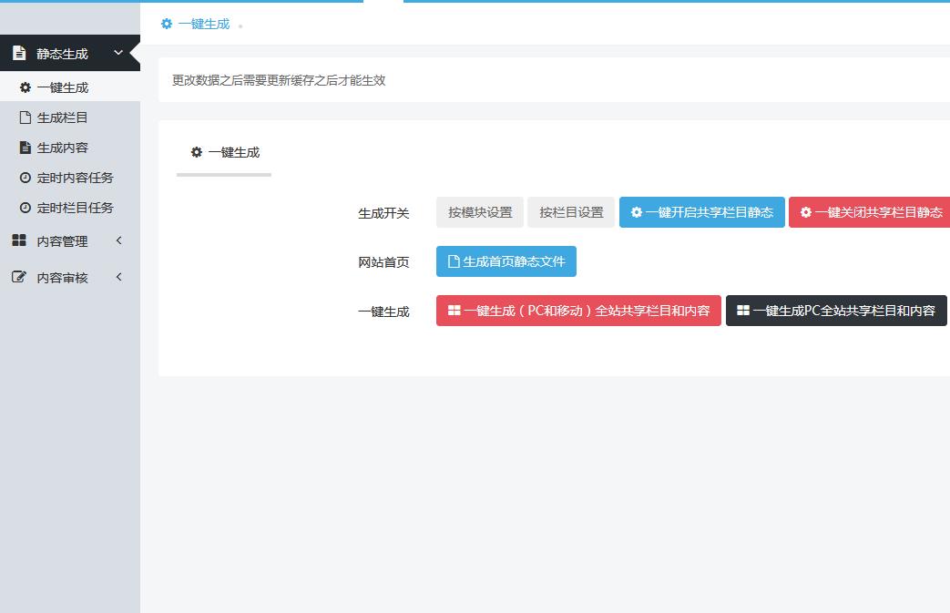Select the 一键生成 tab in the panel

click(x=225, y=153)
